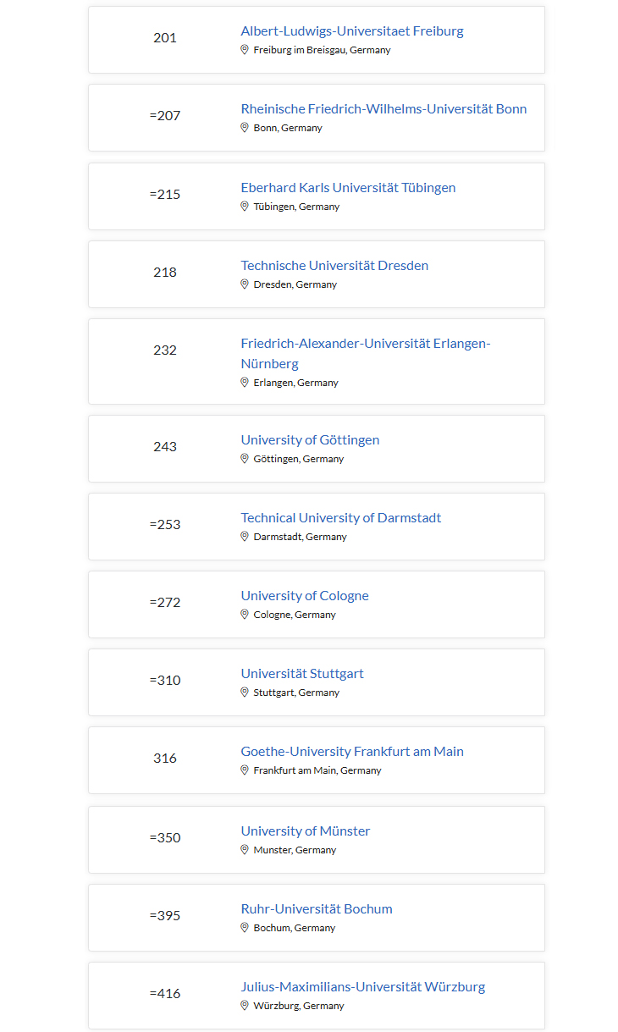Open Julius-Maximilians-Universität Würzburg link
The height and width of the screenshot is (1032, 618).
click(362, 987)
